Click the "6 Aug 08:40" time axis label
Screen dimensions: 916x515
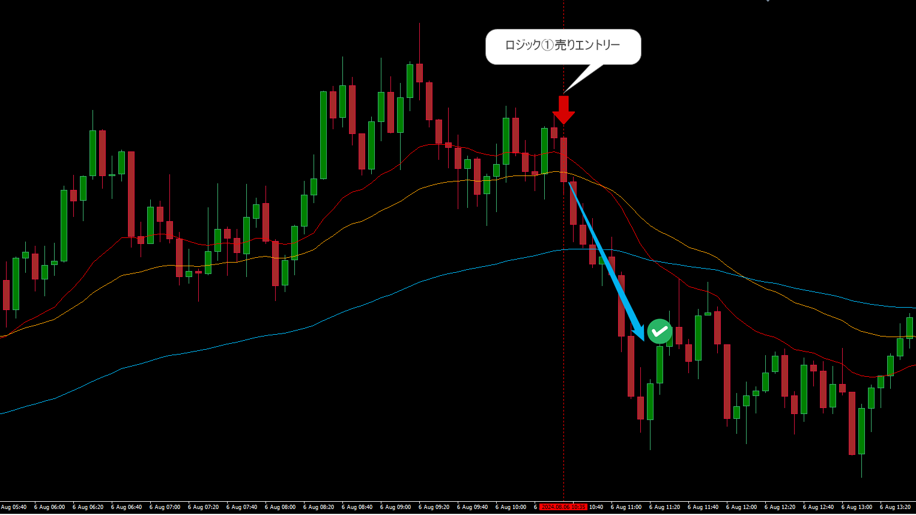point(357,507)
